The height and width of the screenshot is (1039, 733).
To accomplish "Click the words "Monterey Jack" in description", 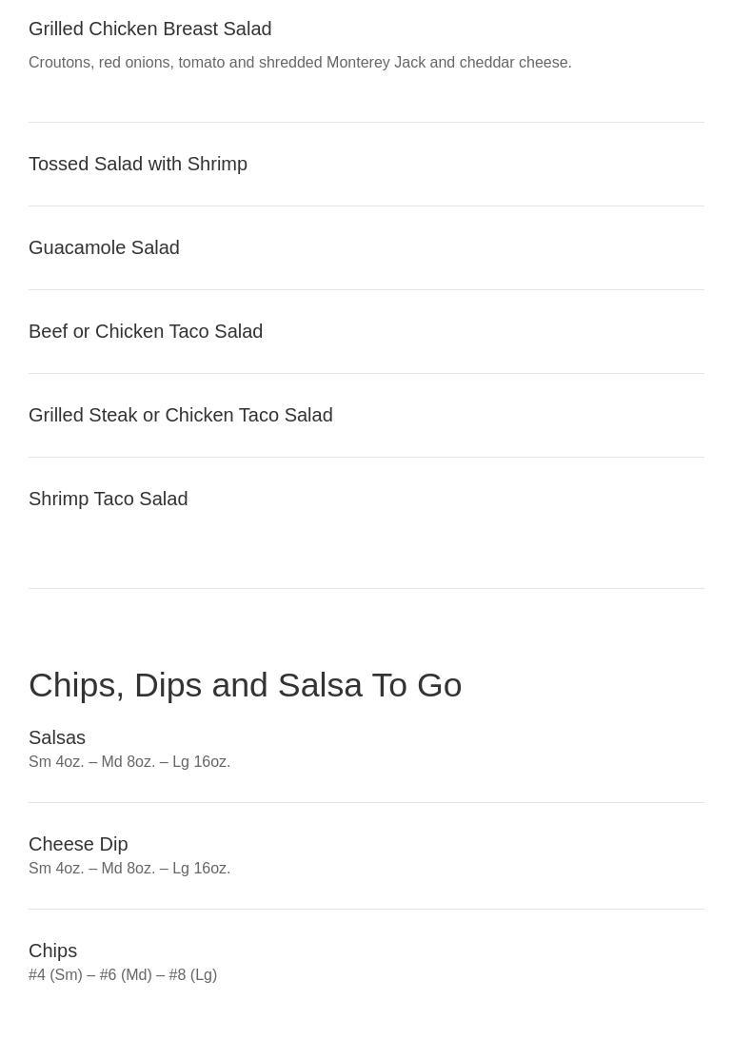I will 376,63.
